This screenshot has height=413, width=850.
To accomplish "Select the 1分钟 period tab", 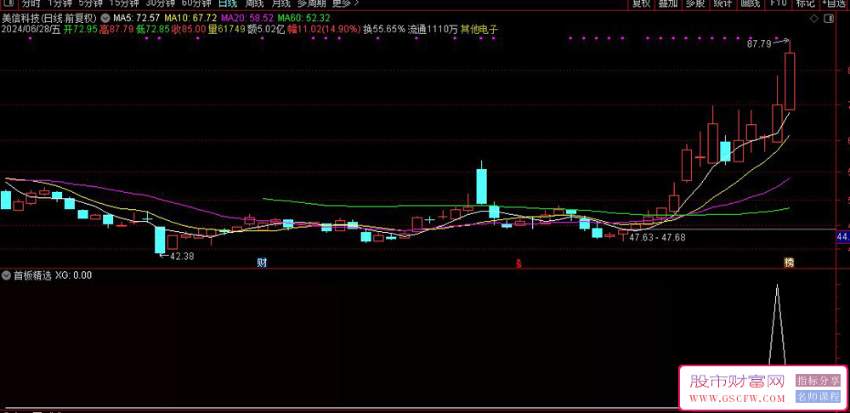I will pyautogui.click(x=59, y=3).
